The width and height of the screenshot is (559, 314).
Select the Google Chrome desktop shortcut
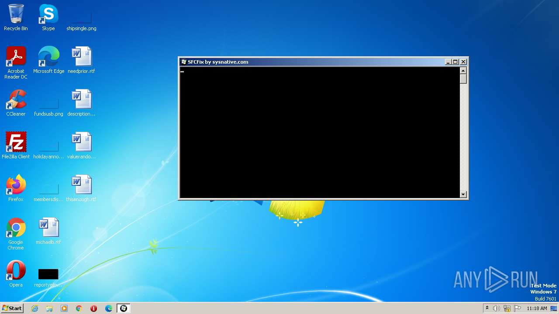coord(16,234)
